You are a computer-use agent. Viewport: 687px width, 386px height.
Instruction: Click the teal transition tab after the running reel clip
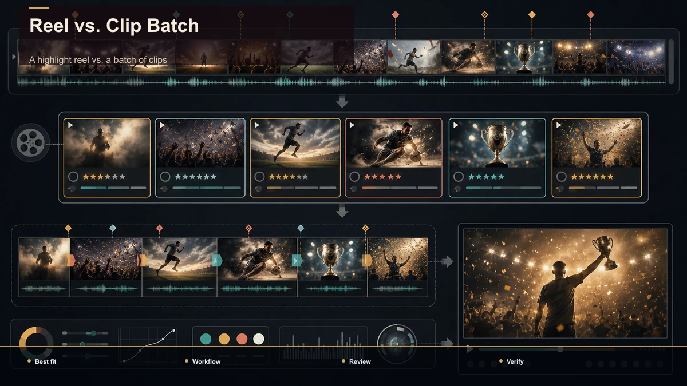pos(217,261)
